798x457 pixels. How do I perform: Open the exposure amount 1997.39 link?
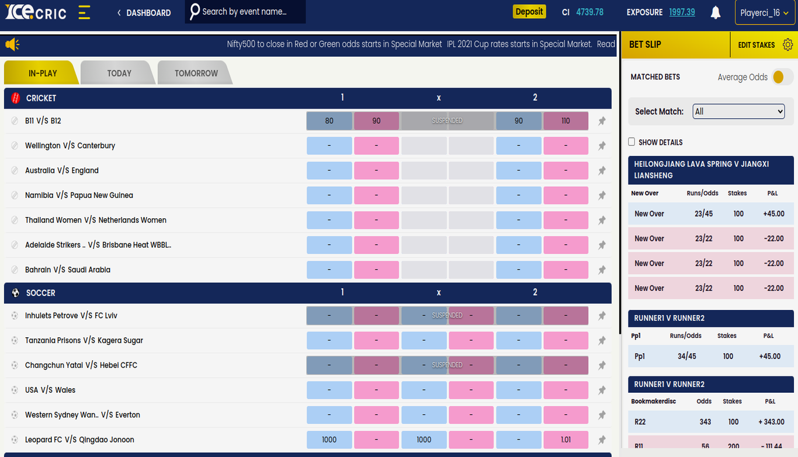pyautogui.click(x=682, y=12)
